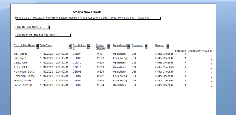The image size is (236, 115).
Task: Click Engineering department for Butt, Ryan
Action: 120,58
